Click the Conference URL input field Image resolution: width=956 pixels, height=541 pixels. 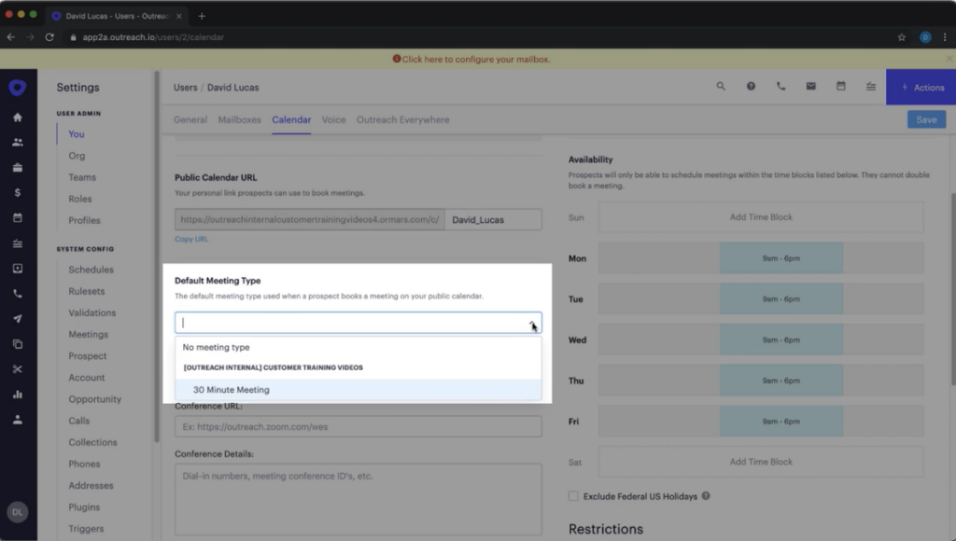click(358, 427)
